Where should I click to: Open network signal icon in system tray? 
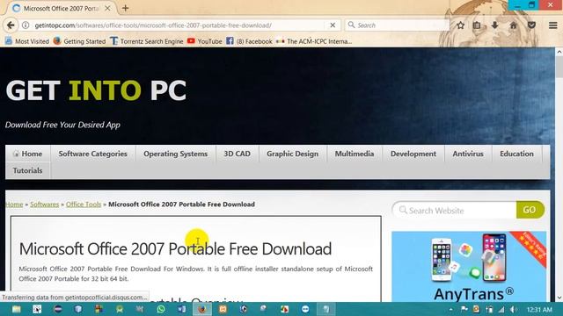point(501,309)
